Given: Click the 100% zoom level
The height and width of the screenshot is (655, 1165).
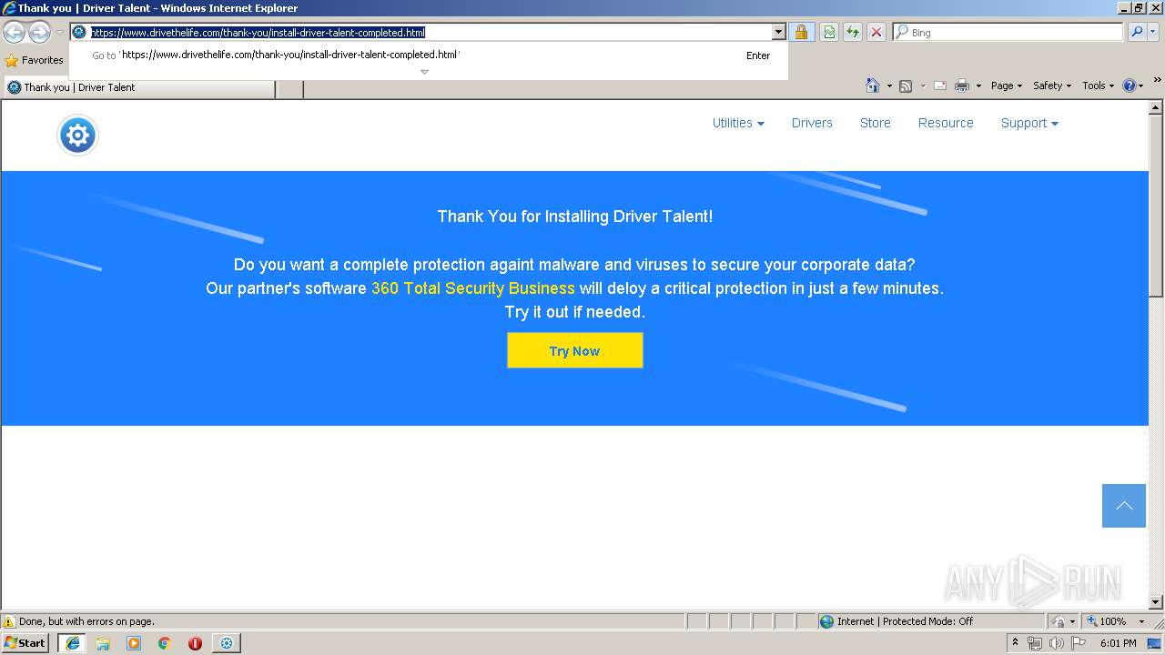Looking at the screenshot, I should 1111,622.
